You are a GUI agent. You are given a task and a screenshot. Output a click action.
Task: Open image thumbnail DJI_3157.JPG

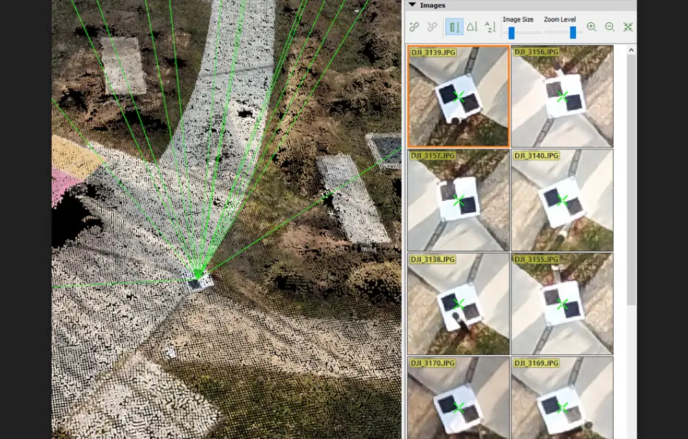[x=458, y=200]
